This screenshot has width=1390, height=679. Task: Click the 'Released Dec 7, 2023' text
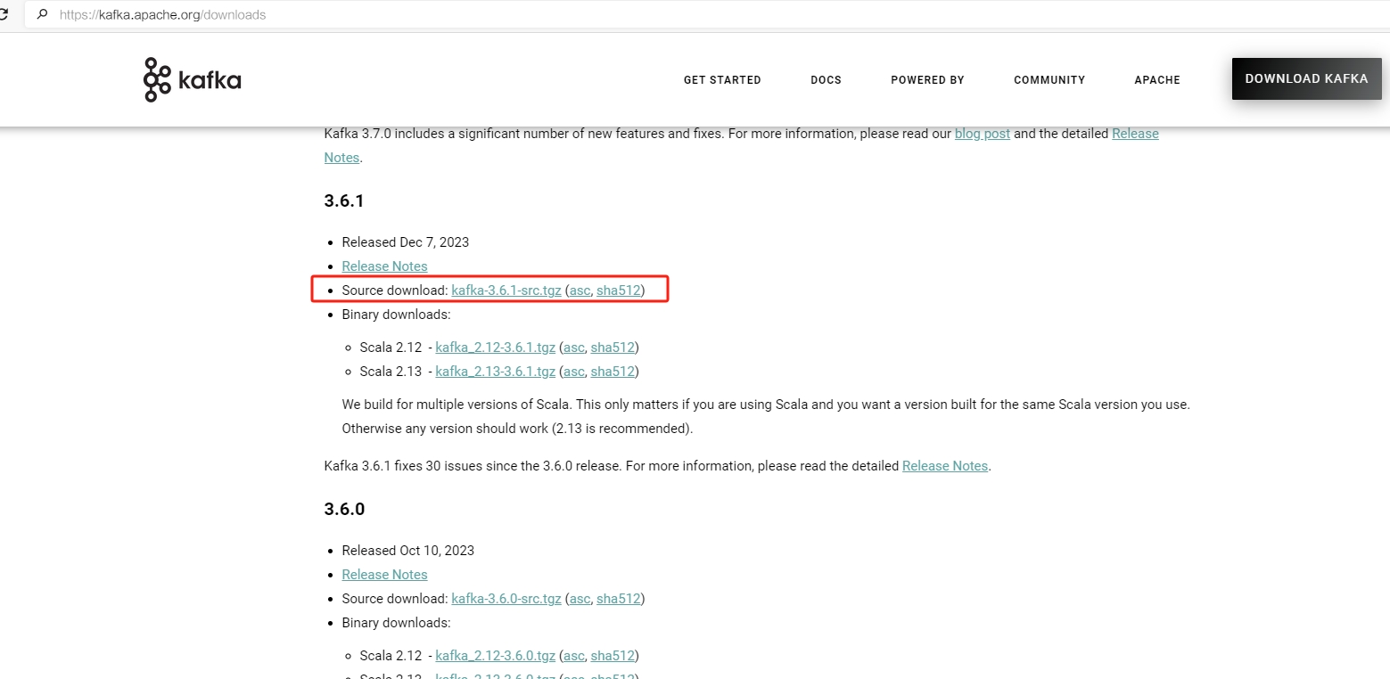405,242
